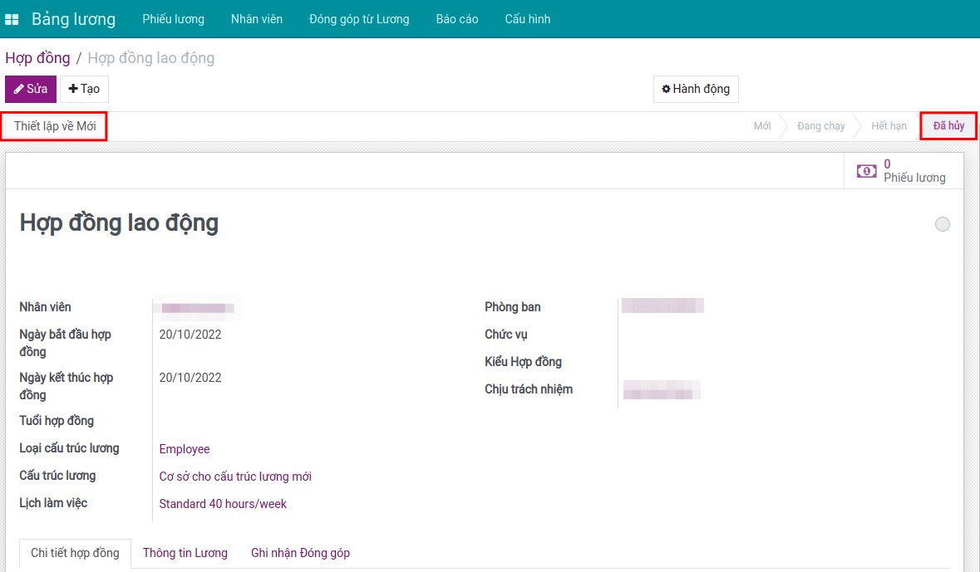Open the Báo cáo menu
The height and width of the screenshot is (572, 980).
pos(457,19)
